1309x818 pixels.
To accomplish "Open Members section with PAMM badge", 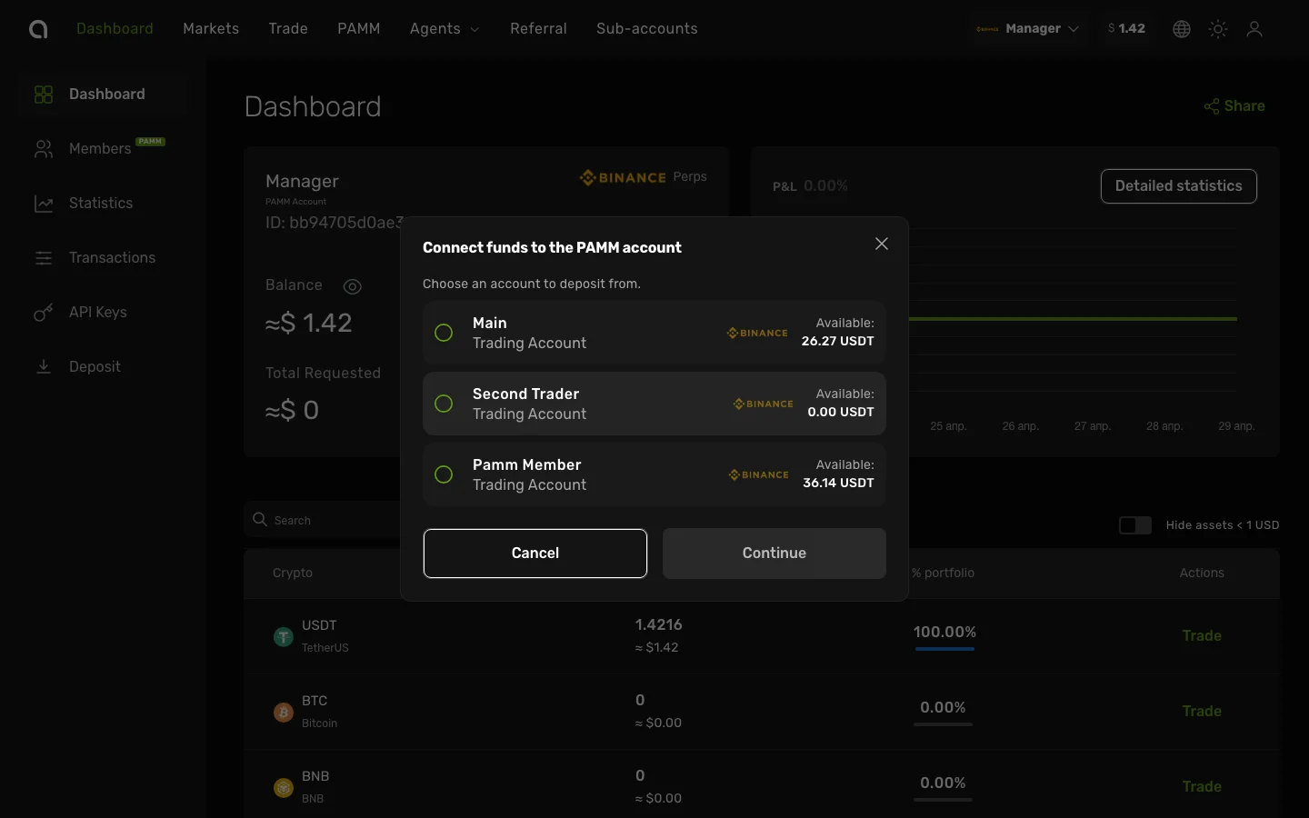I will point(100,148).
